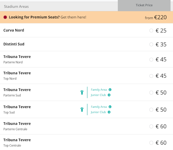Click info icon beside Top Sud Junior Club
This screenshot has width=173, height=150.
click(x=109, y=112)
